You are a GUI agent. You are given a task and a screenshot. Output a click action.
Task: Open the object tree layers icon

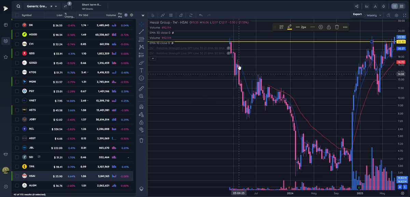tap(141, 189)
